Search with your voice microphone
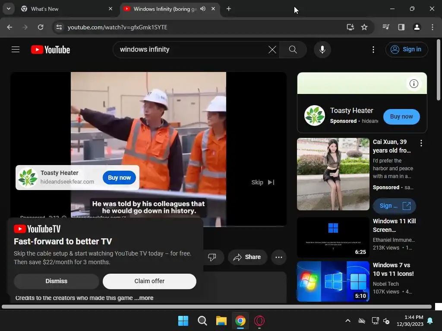442x331 pixels. coord(322,50)
